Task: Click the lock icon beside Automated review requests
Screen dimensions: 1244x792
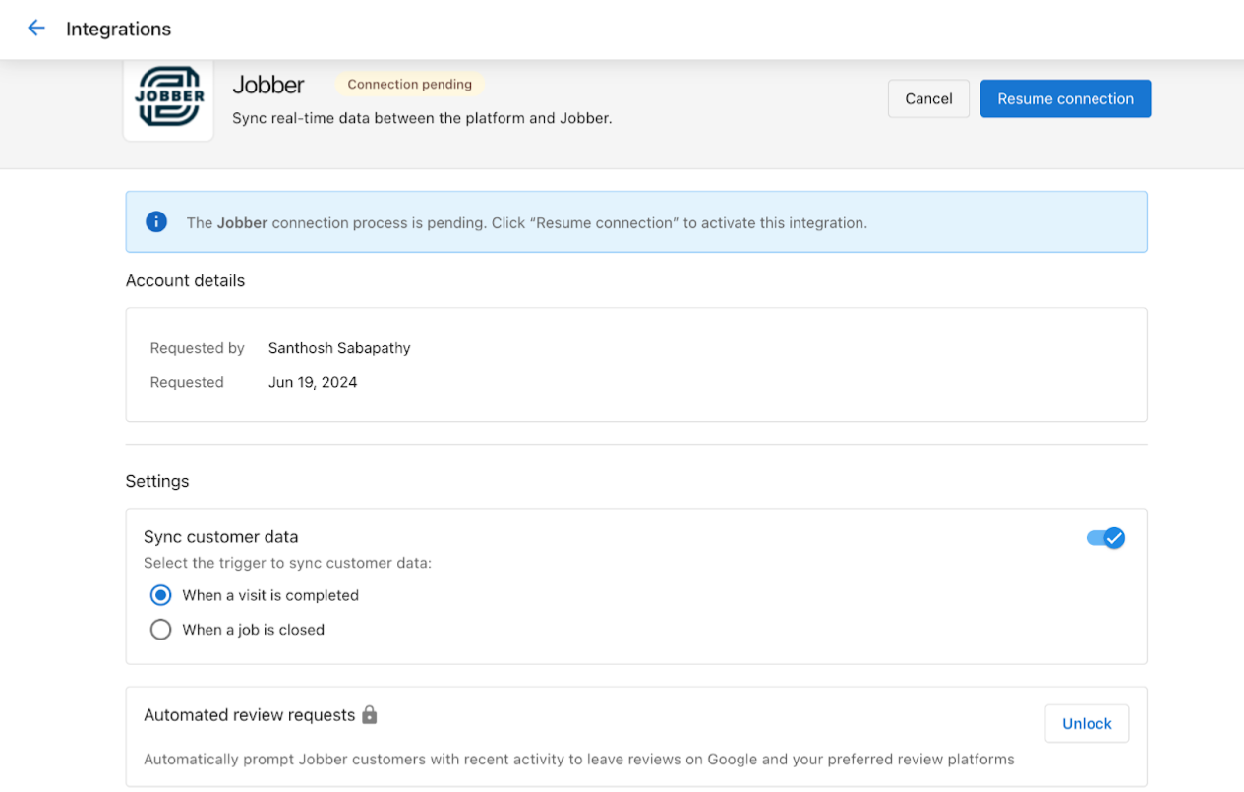Action: pos(370,715)
